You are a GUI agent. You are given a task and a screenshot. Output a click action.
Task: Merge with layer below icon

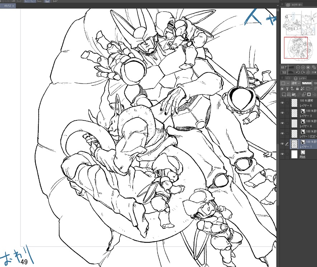pos(304,94)
